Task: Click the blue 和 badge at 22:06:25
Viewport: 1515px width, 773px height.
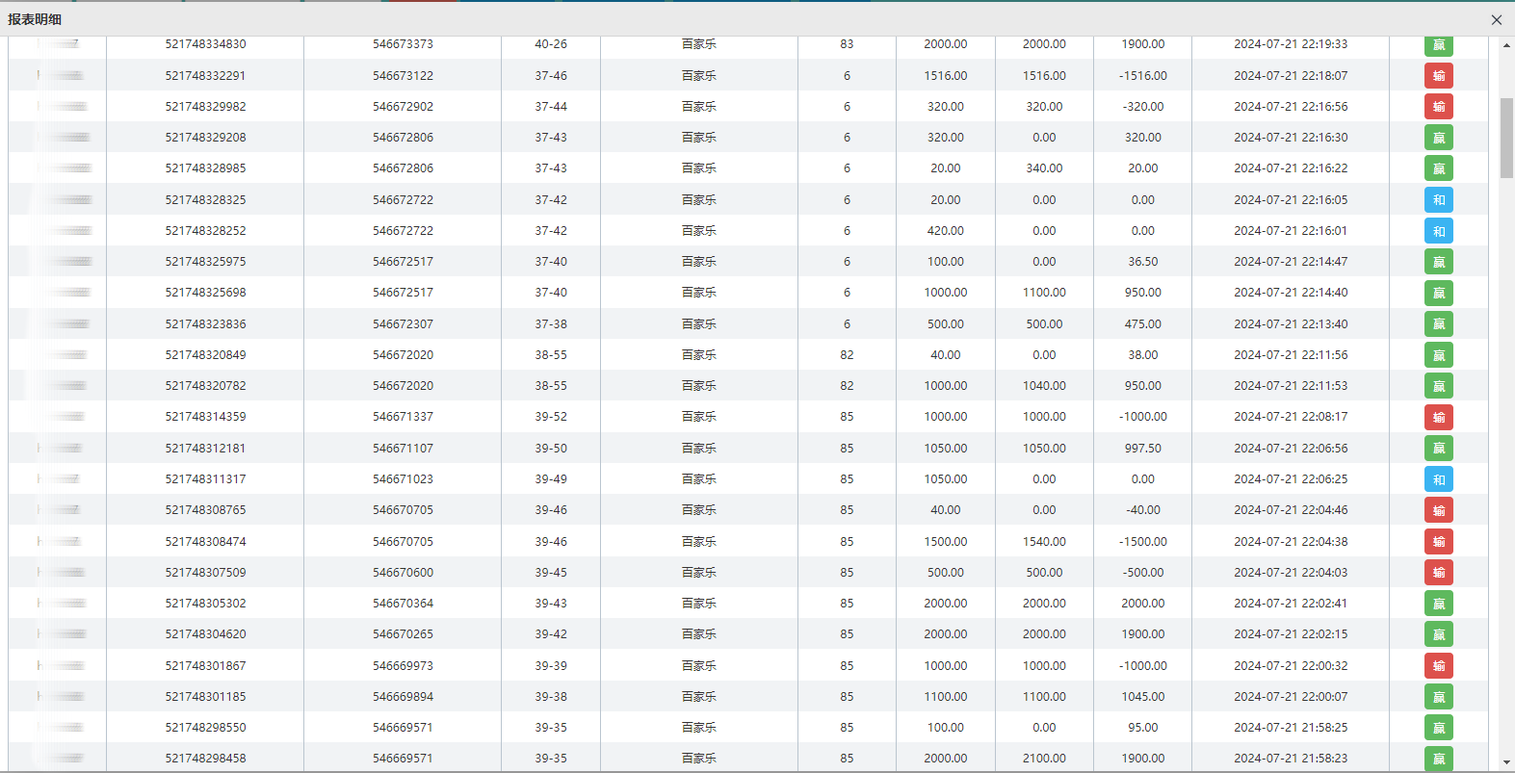Action: tap(1438, 479)
